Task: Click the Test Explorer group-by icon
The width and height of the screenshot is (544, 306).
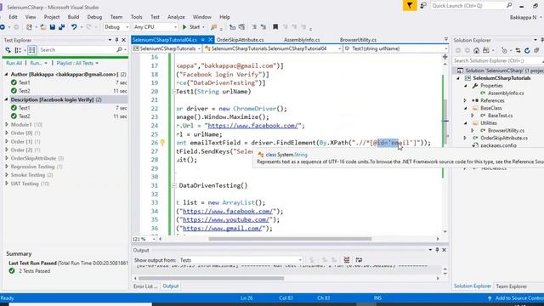Action: [x=18, y=50]
